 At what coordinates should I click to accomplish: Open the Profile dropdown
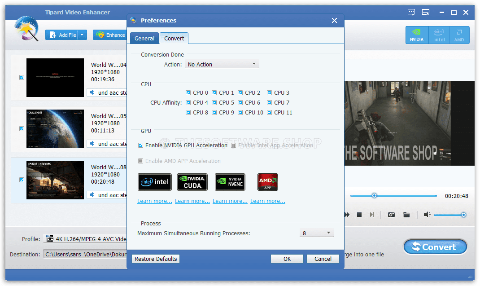(86, 239)
